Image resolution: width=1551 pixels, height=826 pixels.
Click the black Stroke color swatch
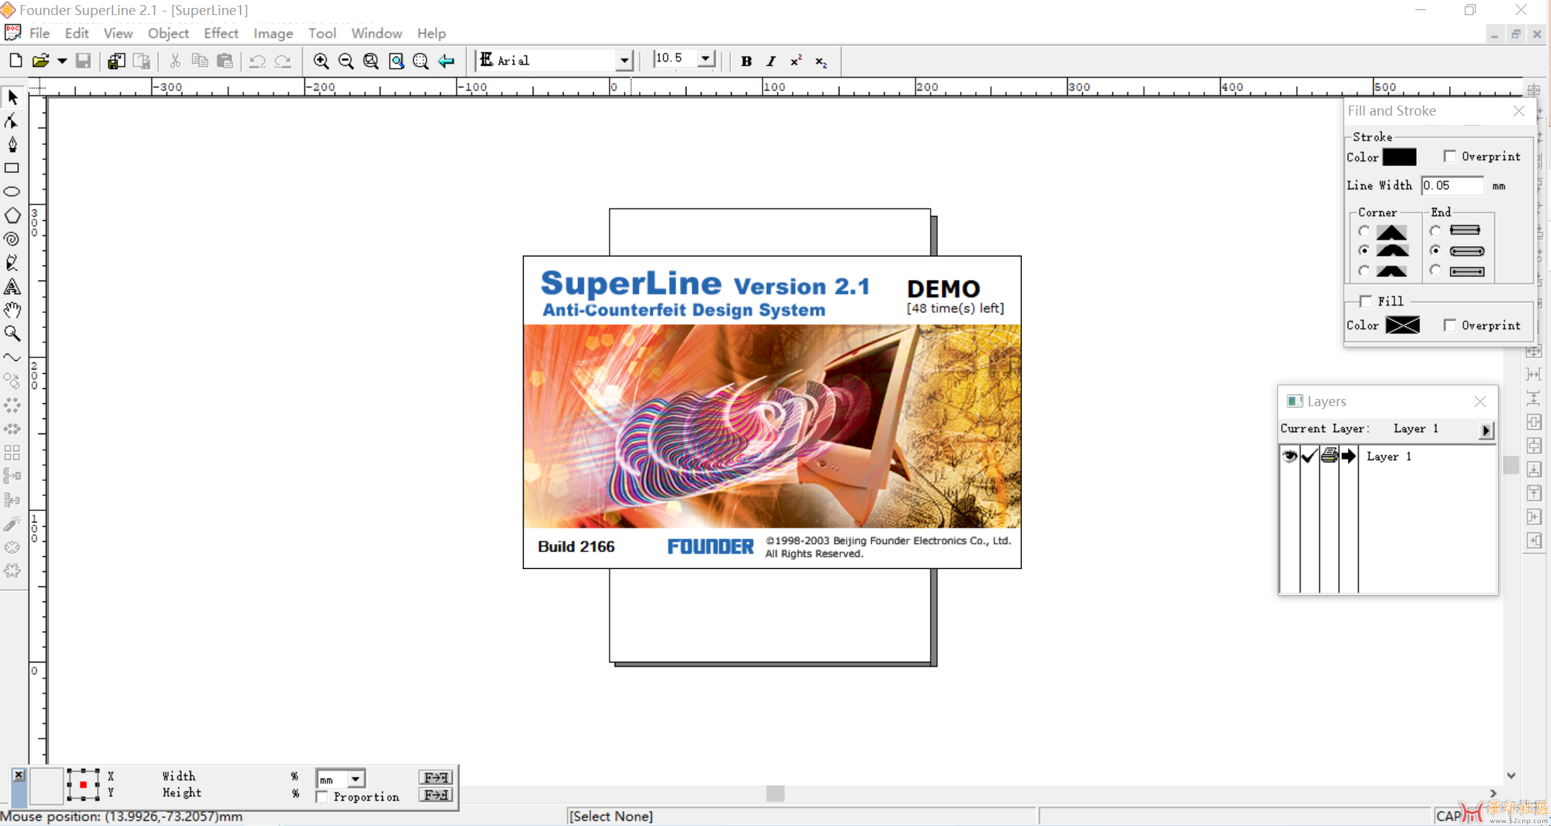(1399, 156)
